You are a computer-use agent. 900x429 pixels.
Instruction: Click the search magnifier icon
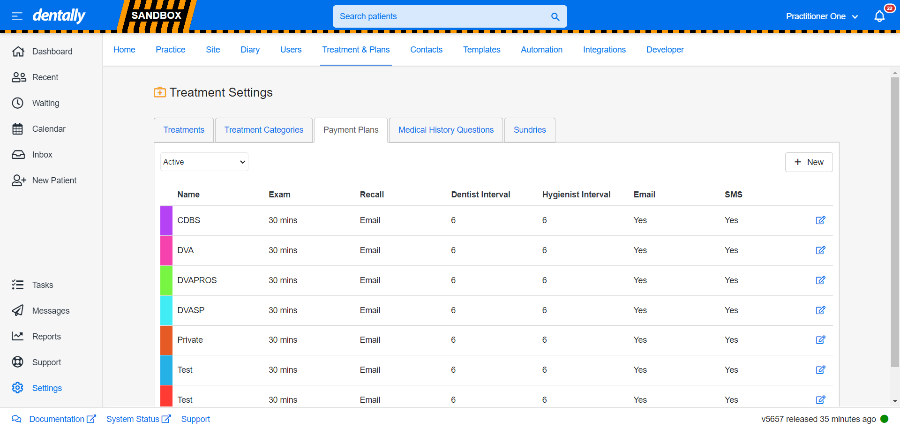[x=555, y=16]
